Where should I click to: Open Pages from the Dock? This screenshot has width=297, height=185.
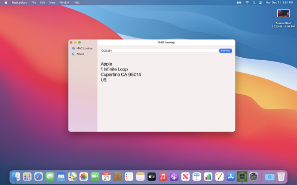[x=219, y=177]
